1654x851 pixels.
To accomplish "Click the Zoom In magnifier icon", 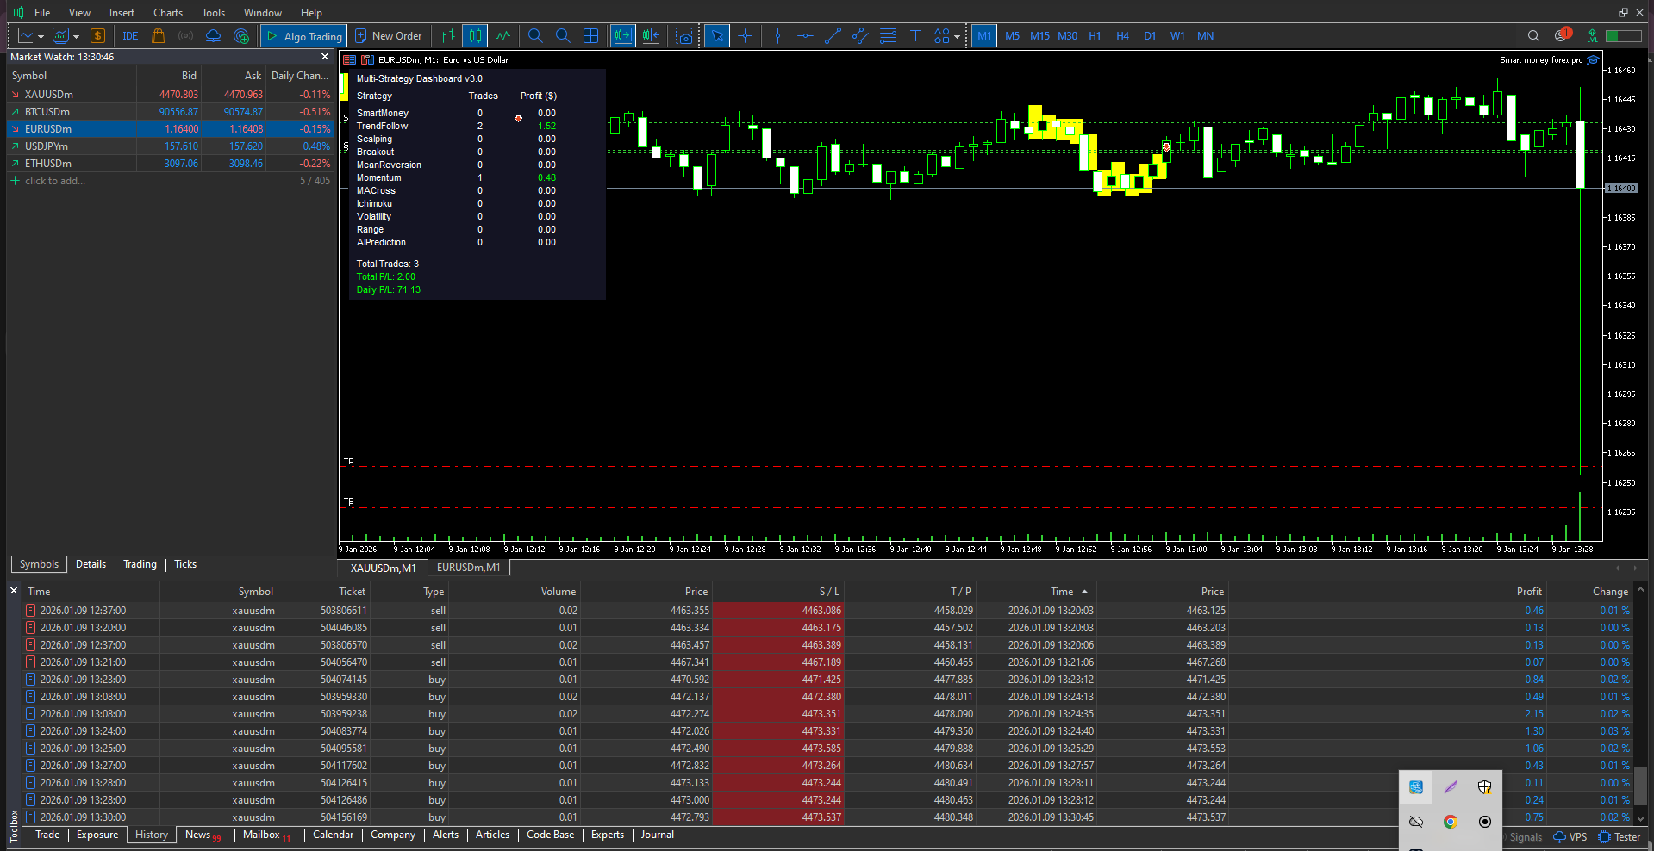I will (x=535, y=36).
